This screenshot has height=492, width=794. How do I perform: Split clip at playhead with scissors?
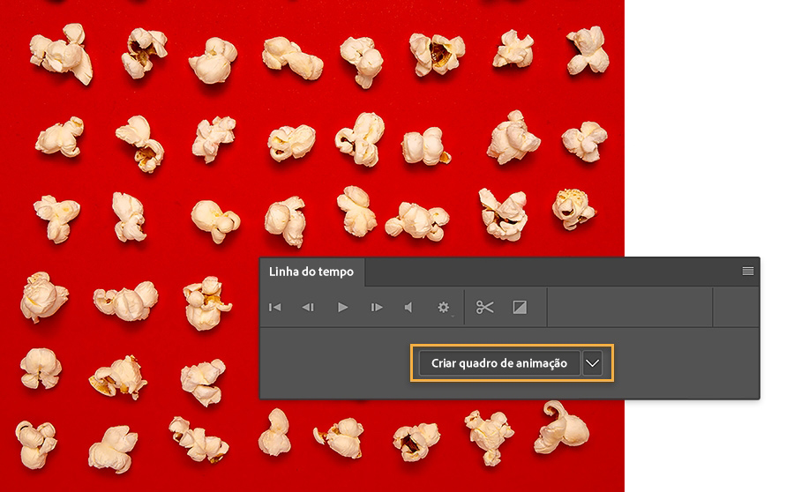click(484, 307)
